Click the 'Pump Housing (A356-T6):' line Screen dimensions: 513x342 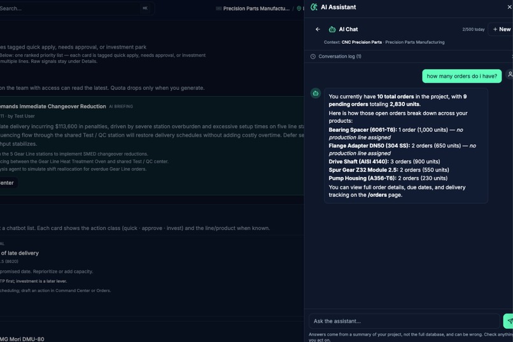click(388, 178)
